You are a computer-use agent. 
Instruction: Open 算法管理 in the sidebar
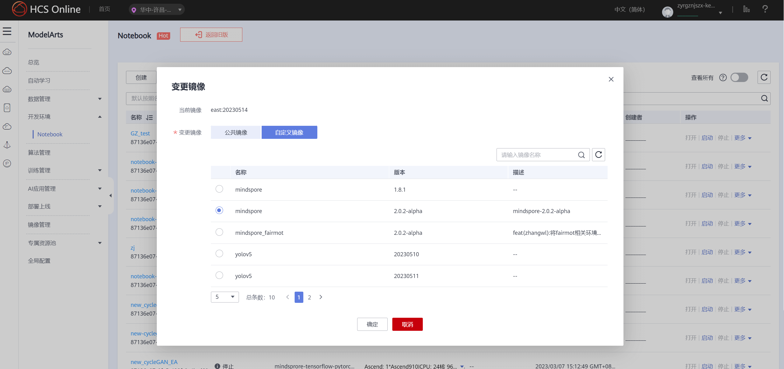coord(39,153)
